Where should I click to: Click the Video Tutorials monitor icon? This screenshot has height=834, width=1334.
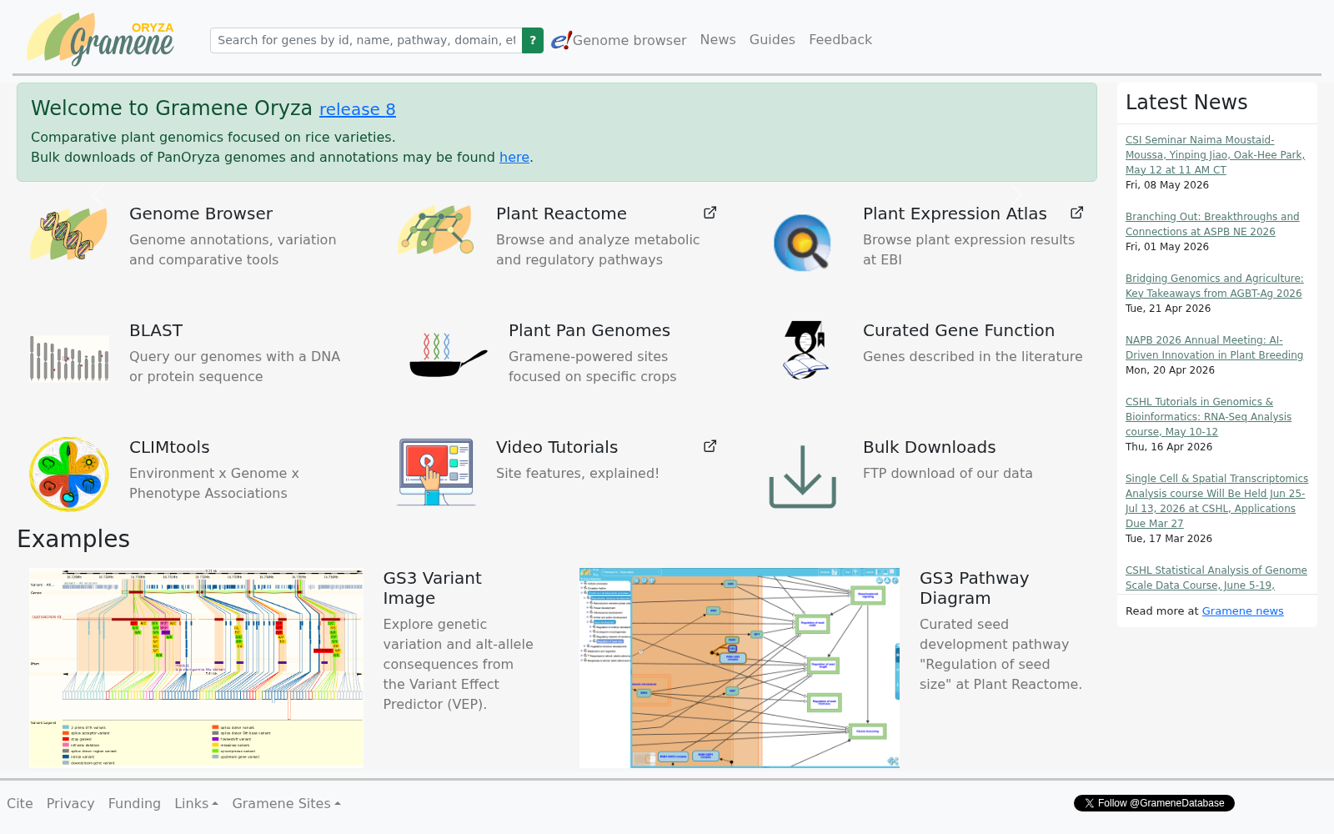pyautogui.click(x=436, y=472)
